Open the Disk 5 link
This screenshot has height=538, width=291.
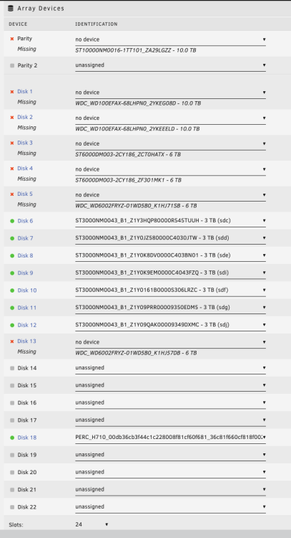[25, 194]
